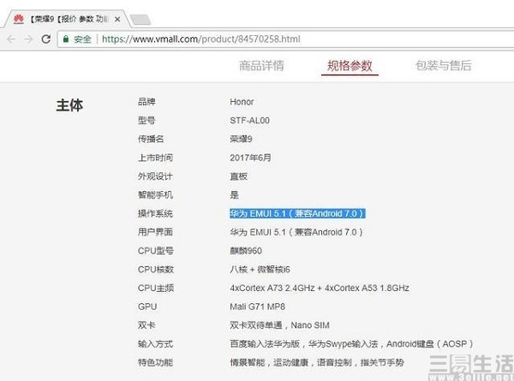The image size is (514, 381).
Task: Click the Honor brand value
Action: coord(242,102)
